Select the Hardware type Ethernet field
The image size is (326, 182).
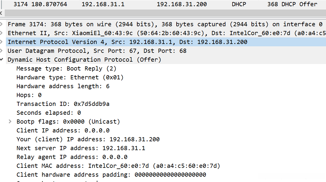pyautogui.click(x=70, y=77)
